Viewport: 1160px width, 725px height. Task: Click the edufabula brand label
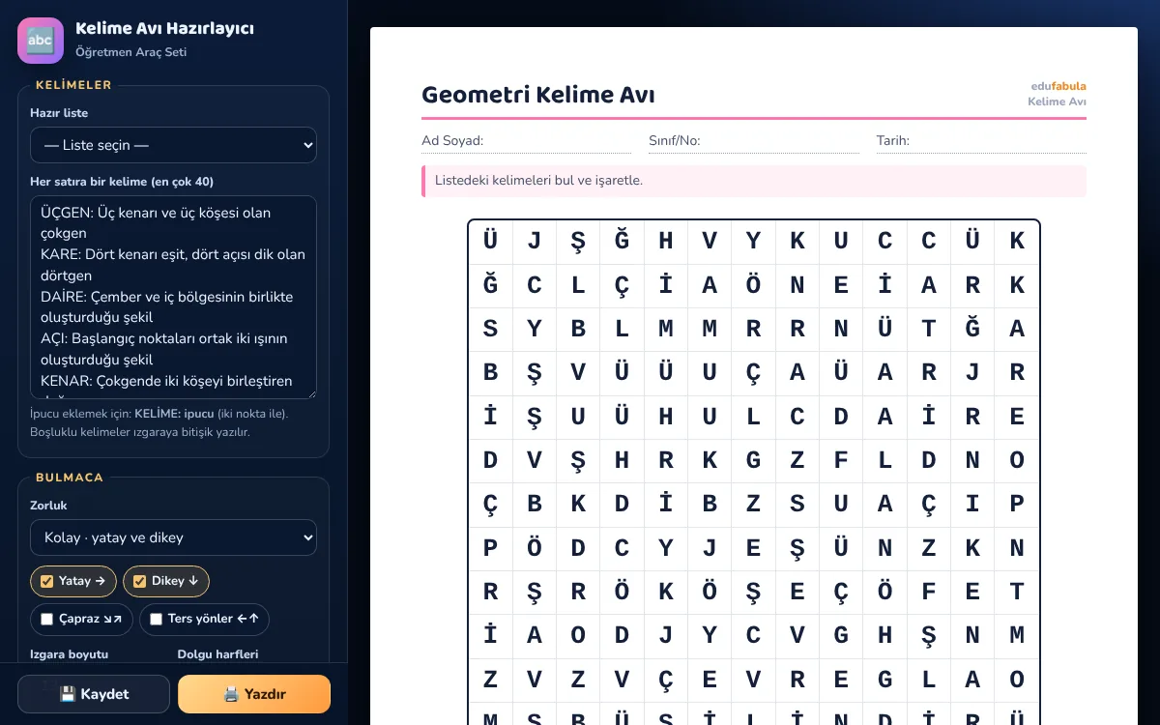pos(1058,86)
